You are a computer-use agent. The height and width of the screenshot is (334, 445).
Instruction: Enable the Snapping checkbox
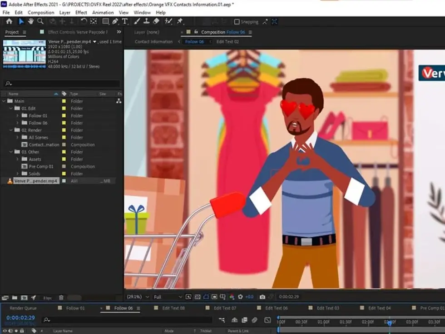tap(237, 22)
